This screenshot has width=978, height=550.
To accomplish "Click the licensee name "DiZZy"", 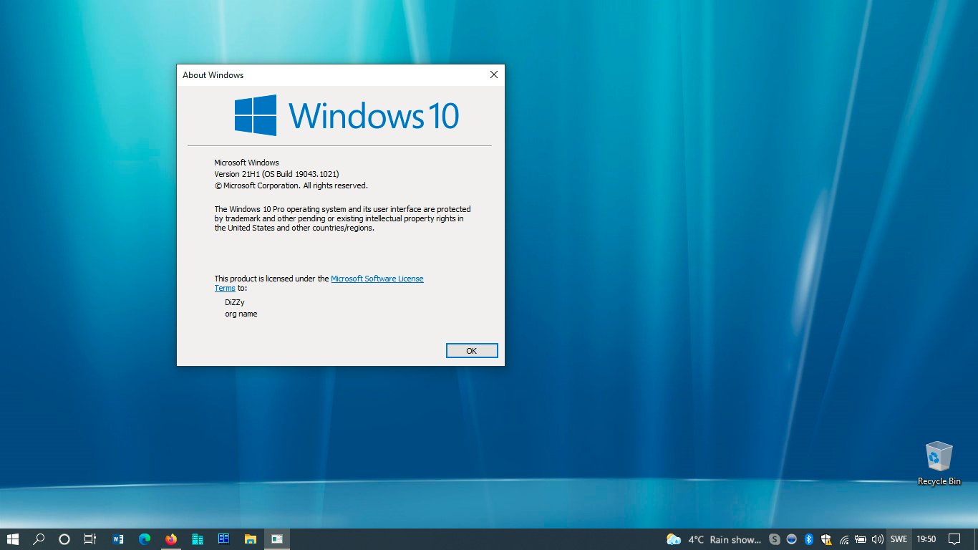I will point(235,302).
